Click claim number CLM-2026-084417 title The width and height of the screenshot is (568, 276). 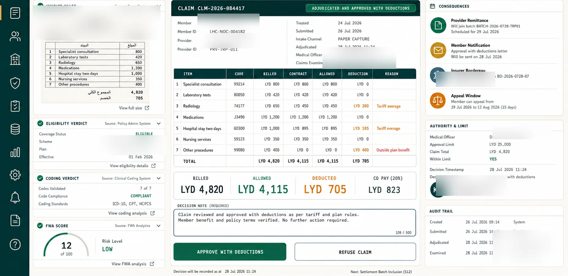click(211, 8)
